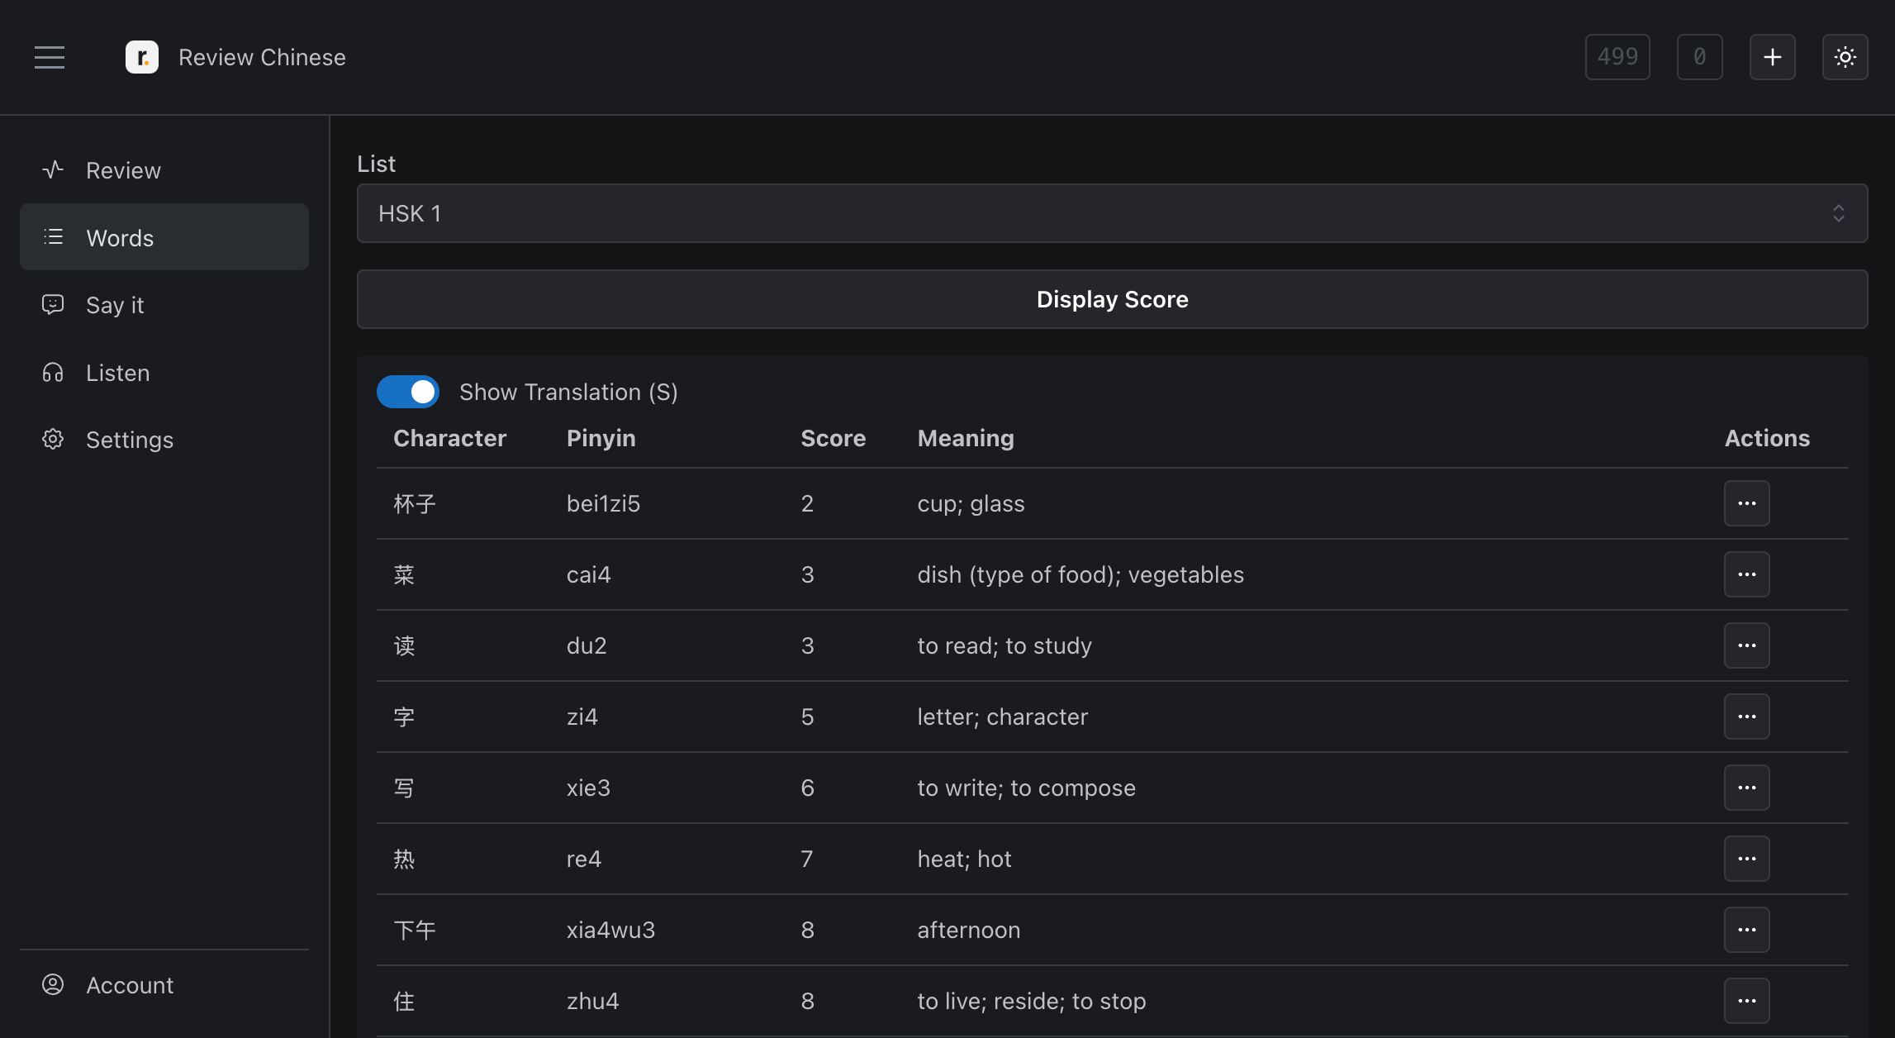1895x1038 pixels.
Task: Open the Account page
Action: click(164, 985)
